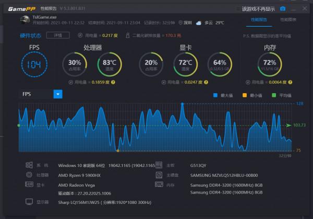313x219 pixels.
Task: Click the TslGame.exe game icon
Action: 25,20
